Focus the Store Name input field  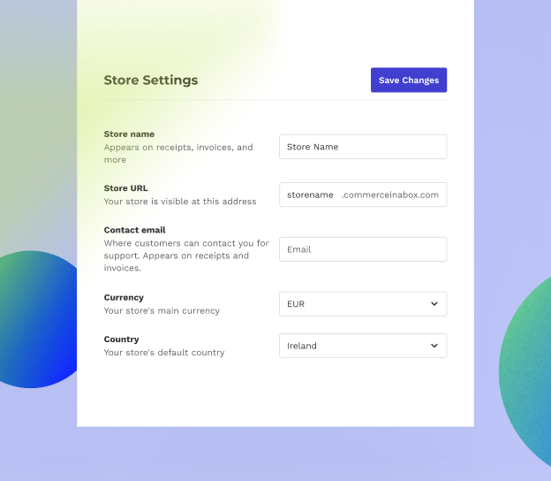362,147
